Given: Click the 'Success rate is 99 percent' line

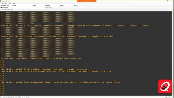Looking at the screenshot, I should (x=41, y=58).
